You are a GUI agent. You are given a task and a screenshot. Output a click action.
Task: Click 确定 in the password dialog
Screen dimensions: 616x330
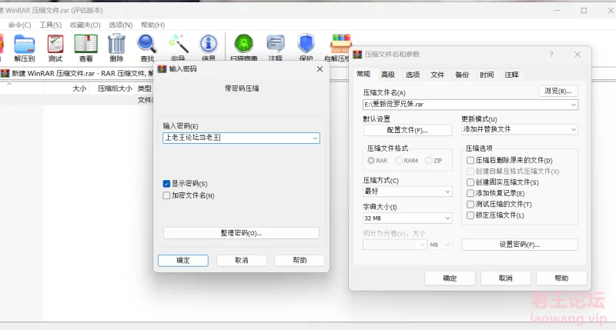click(x=183, y=261)
